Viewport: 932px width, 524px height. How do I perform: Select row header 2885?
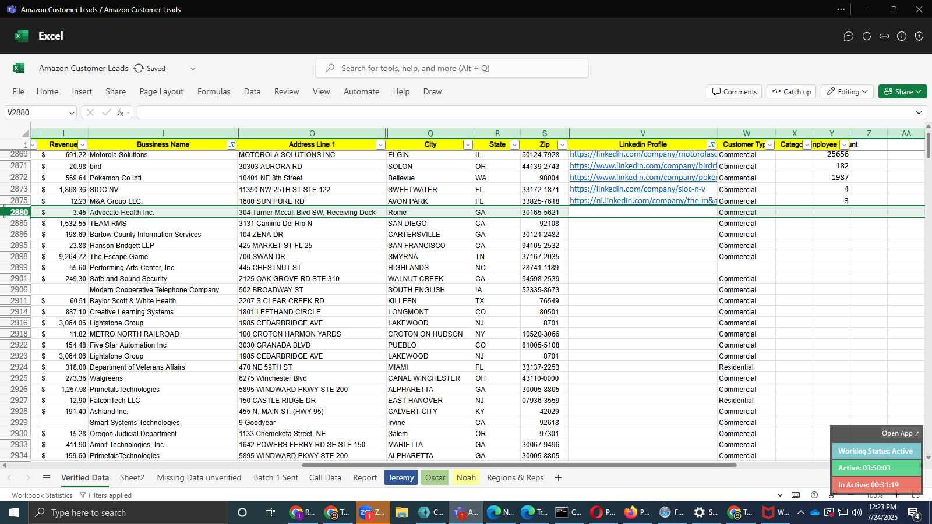(15, 223)
